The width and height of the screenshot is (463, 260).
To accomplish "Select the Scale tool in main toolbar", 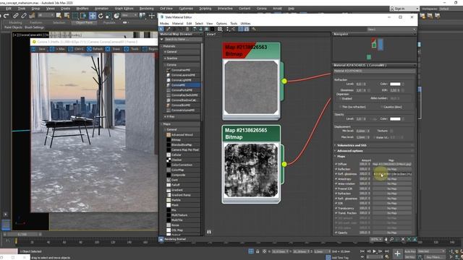I will coord(109,16).
